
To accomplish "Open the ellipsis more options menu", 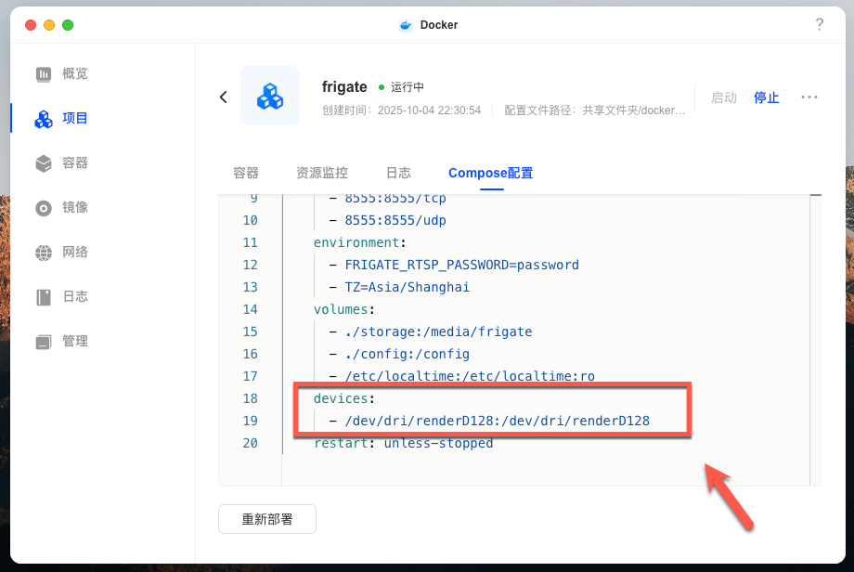I will coord(809,97).
